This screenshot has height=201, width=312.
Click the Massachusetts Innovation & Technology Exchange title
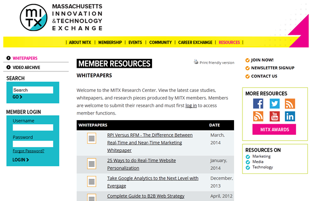77,17
